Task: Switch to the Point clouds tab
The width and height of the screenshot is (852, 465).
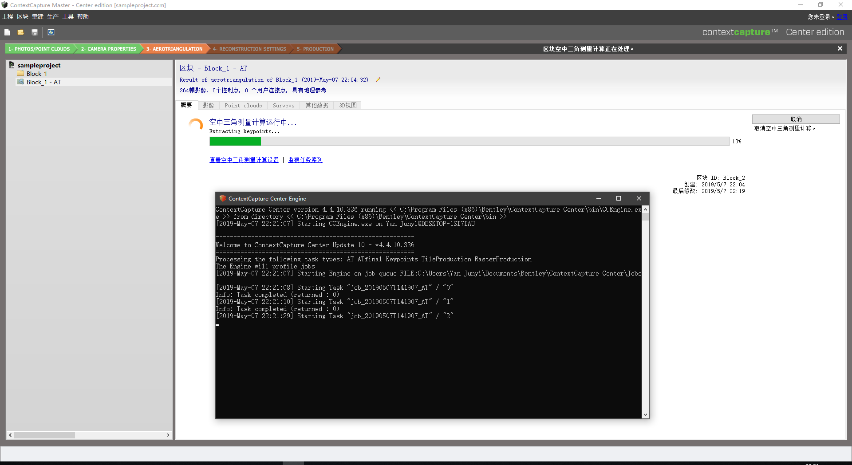Action: (x=243, y=105)
